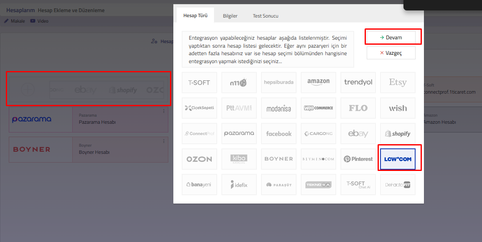Switch to the Bilgiler tab
This screenshot has height=242, width=482.
pyautogui.click(x=230, y=16)
